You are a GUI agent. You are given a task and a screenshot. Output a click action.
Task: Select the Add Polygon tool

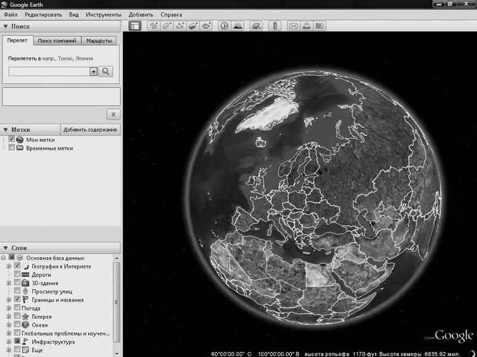[x=167, y=26]
